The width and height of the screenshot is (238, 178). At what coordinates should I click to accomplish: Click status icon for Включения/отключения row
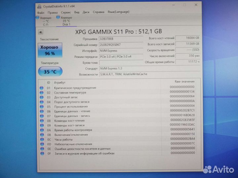point(42,135)
